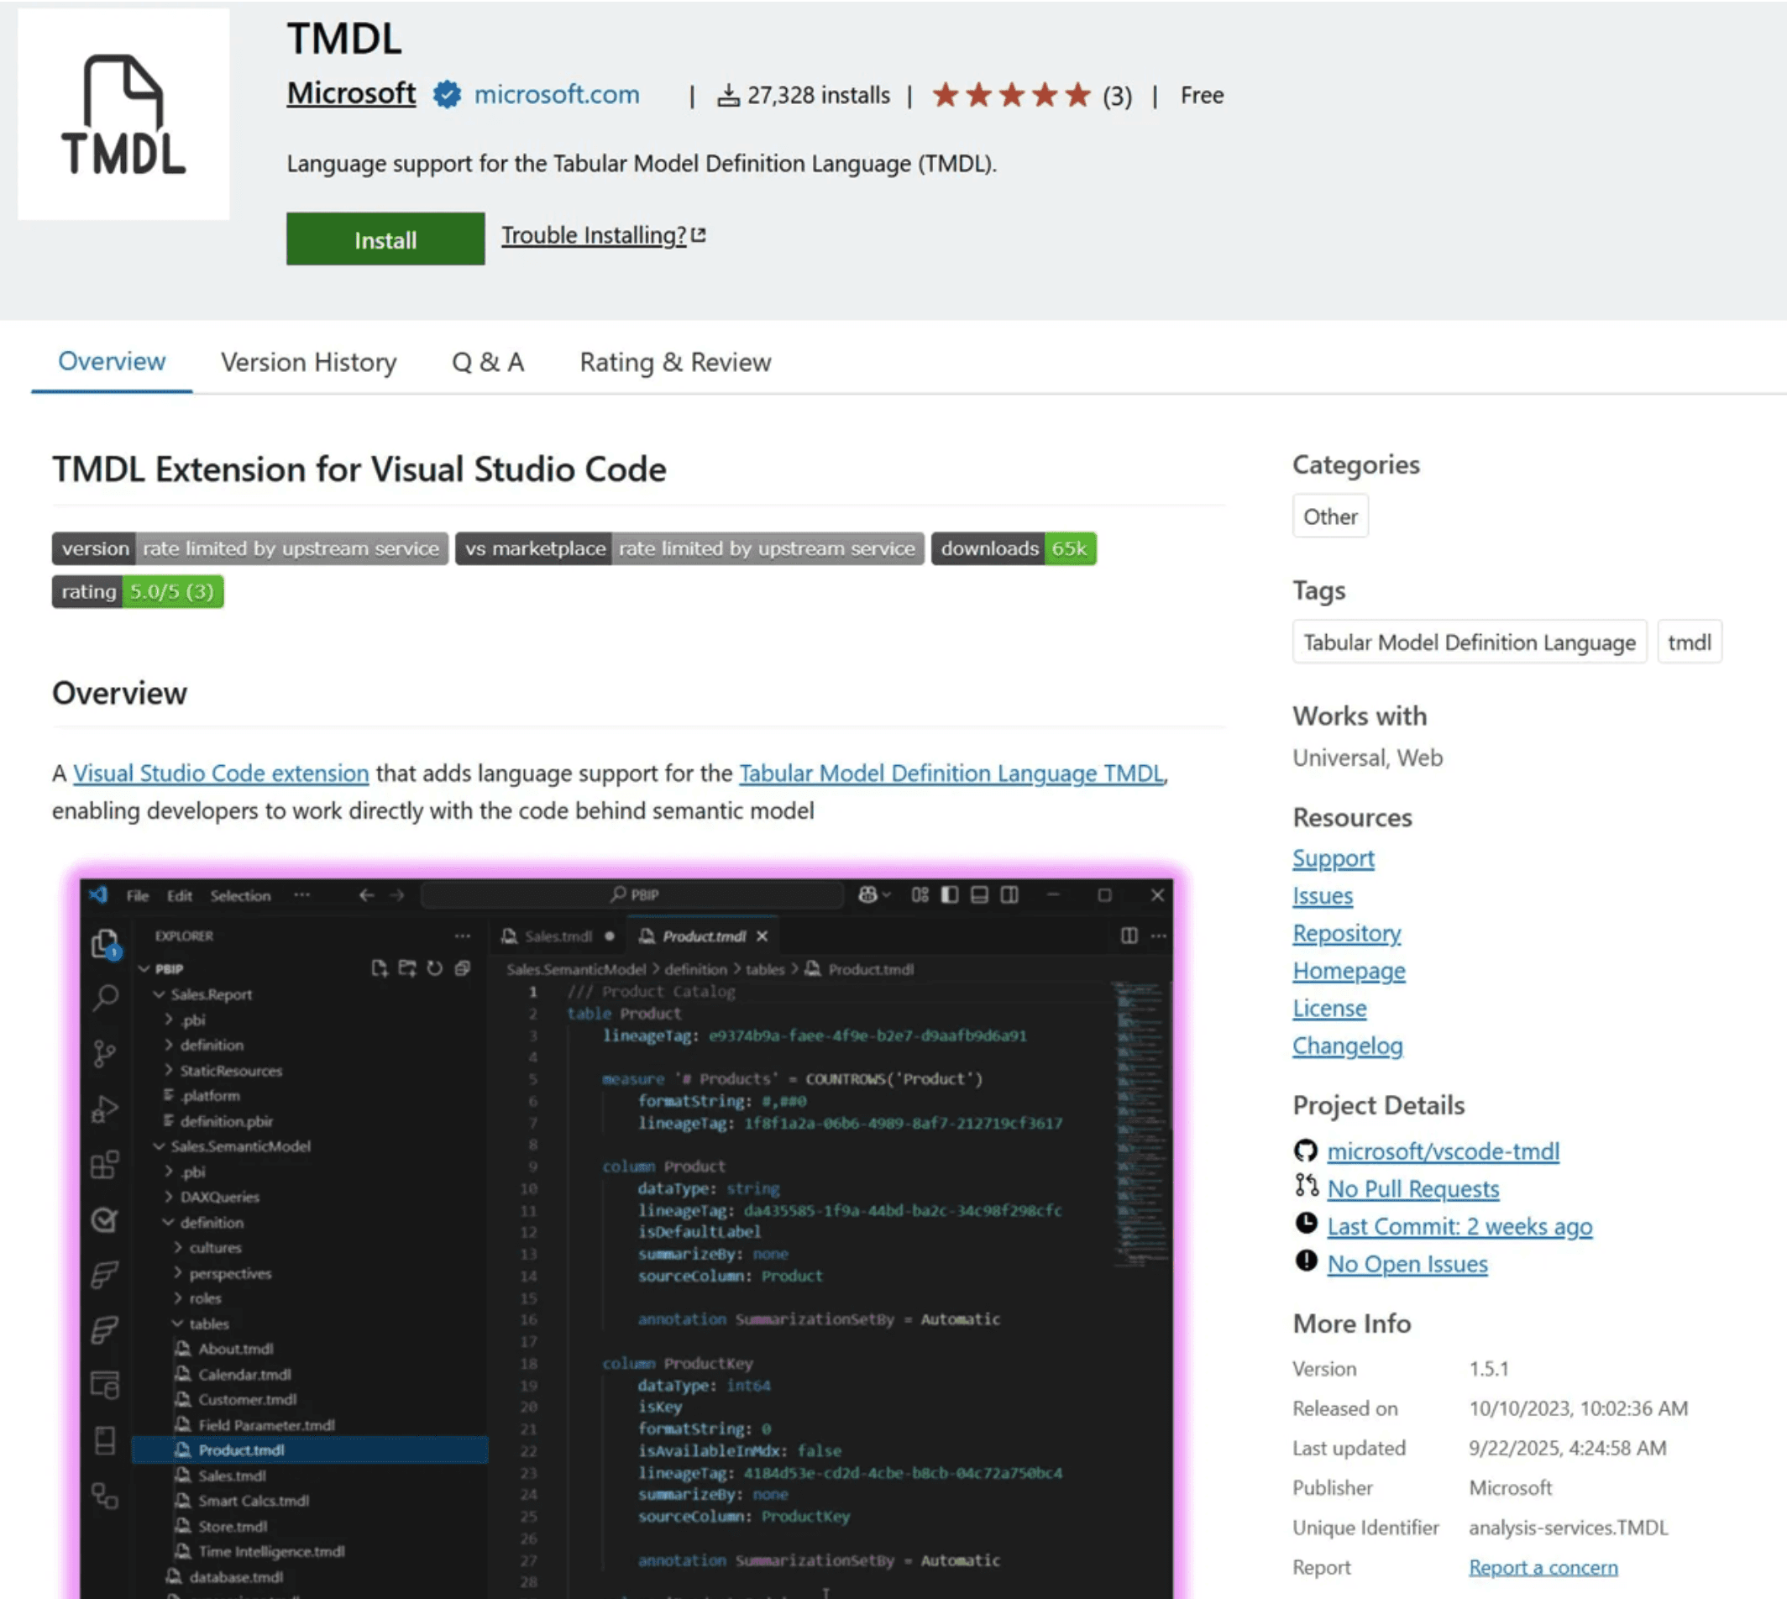This screenshot has width=1787, height=1599.
Task: Open the microsoft.com publisher link
Action: point(556,94)
